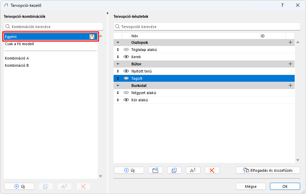The image size is (306, 194).
Task: Duplicate selected option in sets panel
Action: [x=174, y=170]
